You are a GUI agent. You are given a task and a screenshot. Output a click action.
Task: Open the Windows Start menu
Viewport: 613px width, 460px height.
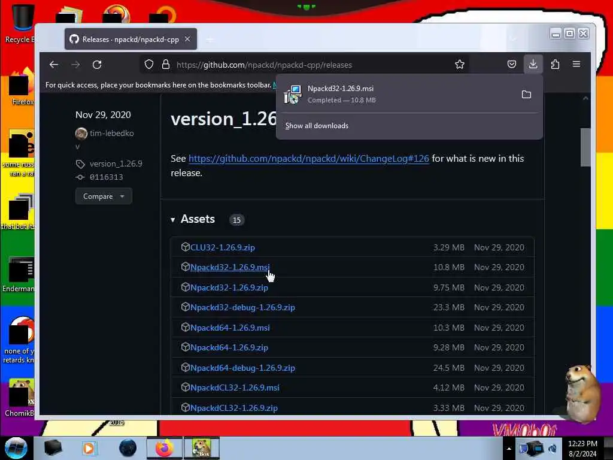click(16, 448)
